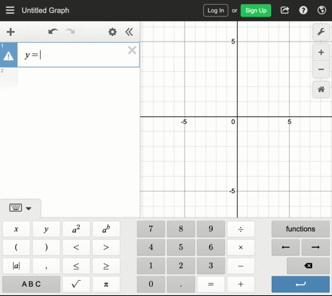Screen dimensions: 332x296
Task: Click the green Sign Up button
Action: [x=256, y=10]
